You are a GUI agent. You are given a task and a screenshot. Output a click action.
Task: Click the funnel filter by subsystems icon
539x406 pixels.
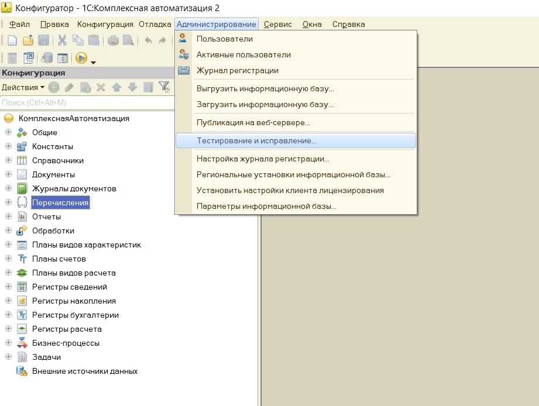(x=164, y=87)
